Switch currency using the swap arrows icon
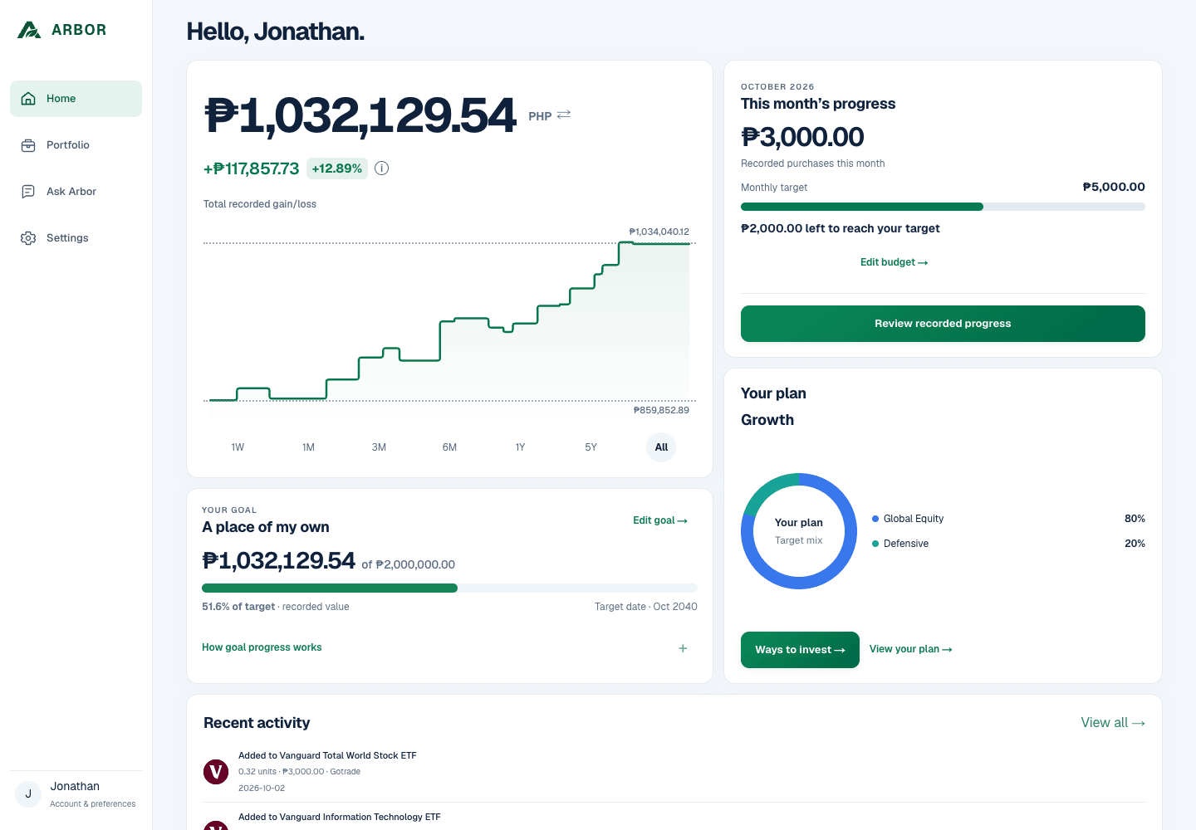Screen dimensions: 1196x830 (564, 115)
